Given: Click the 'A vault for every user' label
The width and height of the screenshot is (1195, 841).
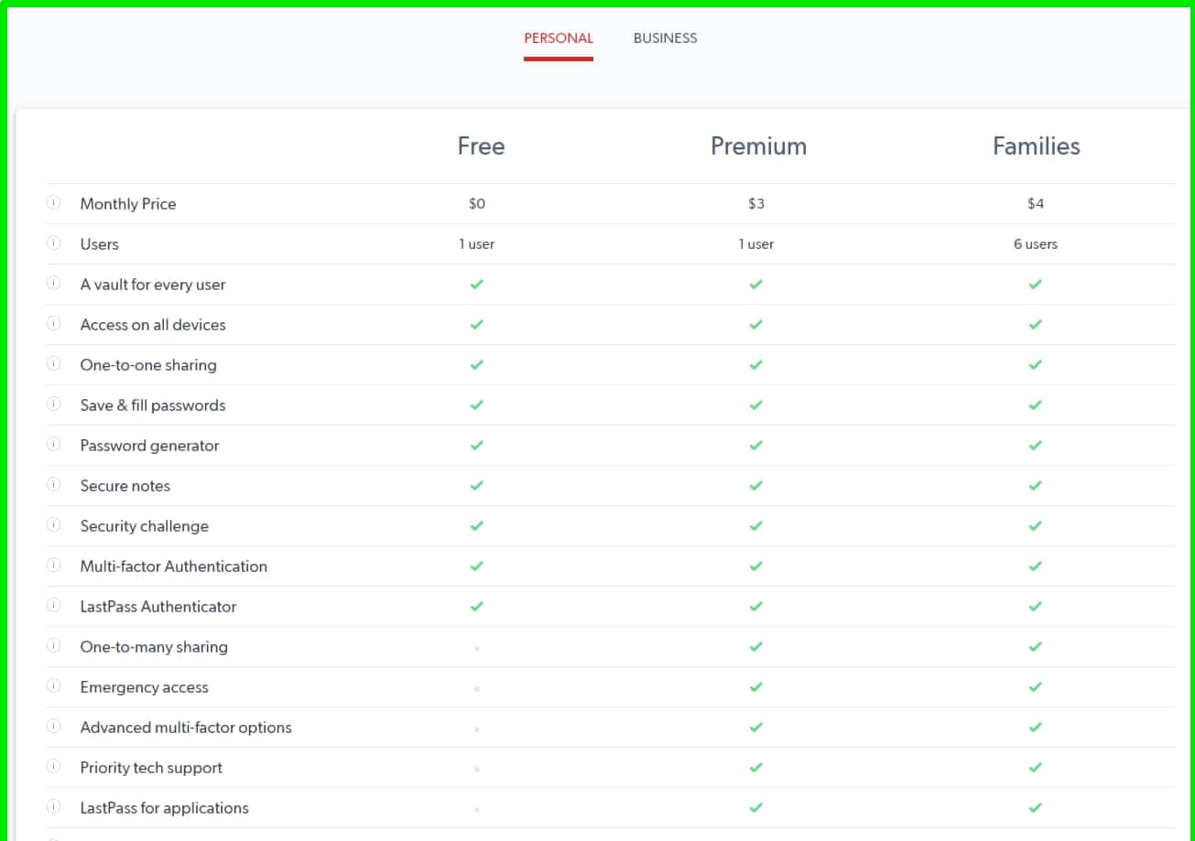Looking at the screenshot, I should tap(153, 285).
